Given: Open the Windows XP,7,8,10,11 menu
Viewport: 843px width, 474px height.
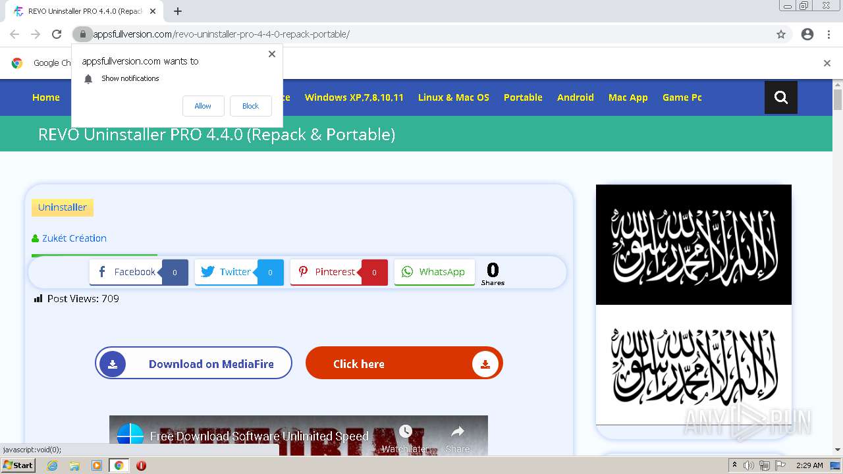Looking at the screenshot, I should [x=354, y=97].
